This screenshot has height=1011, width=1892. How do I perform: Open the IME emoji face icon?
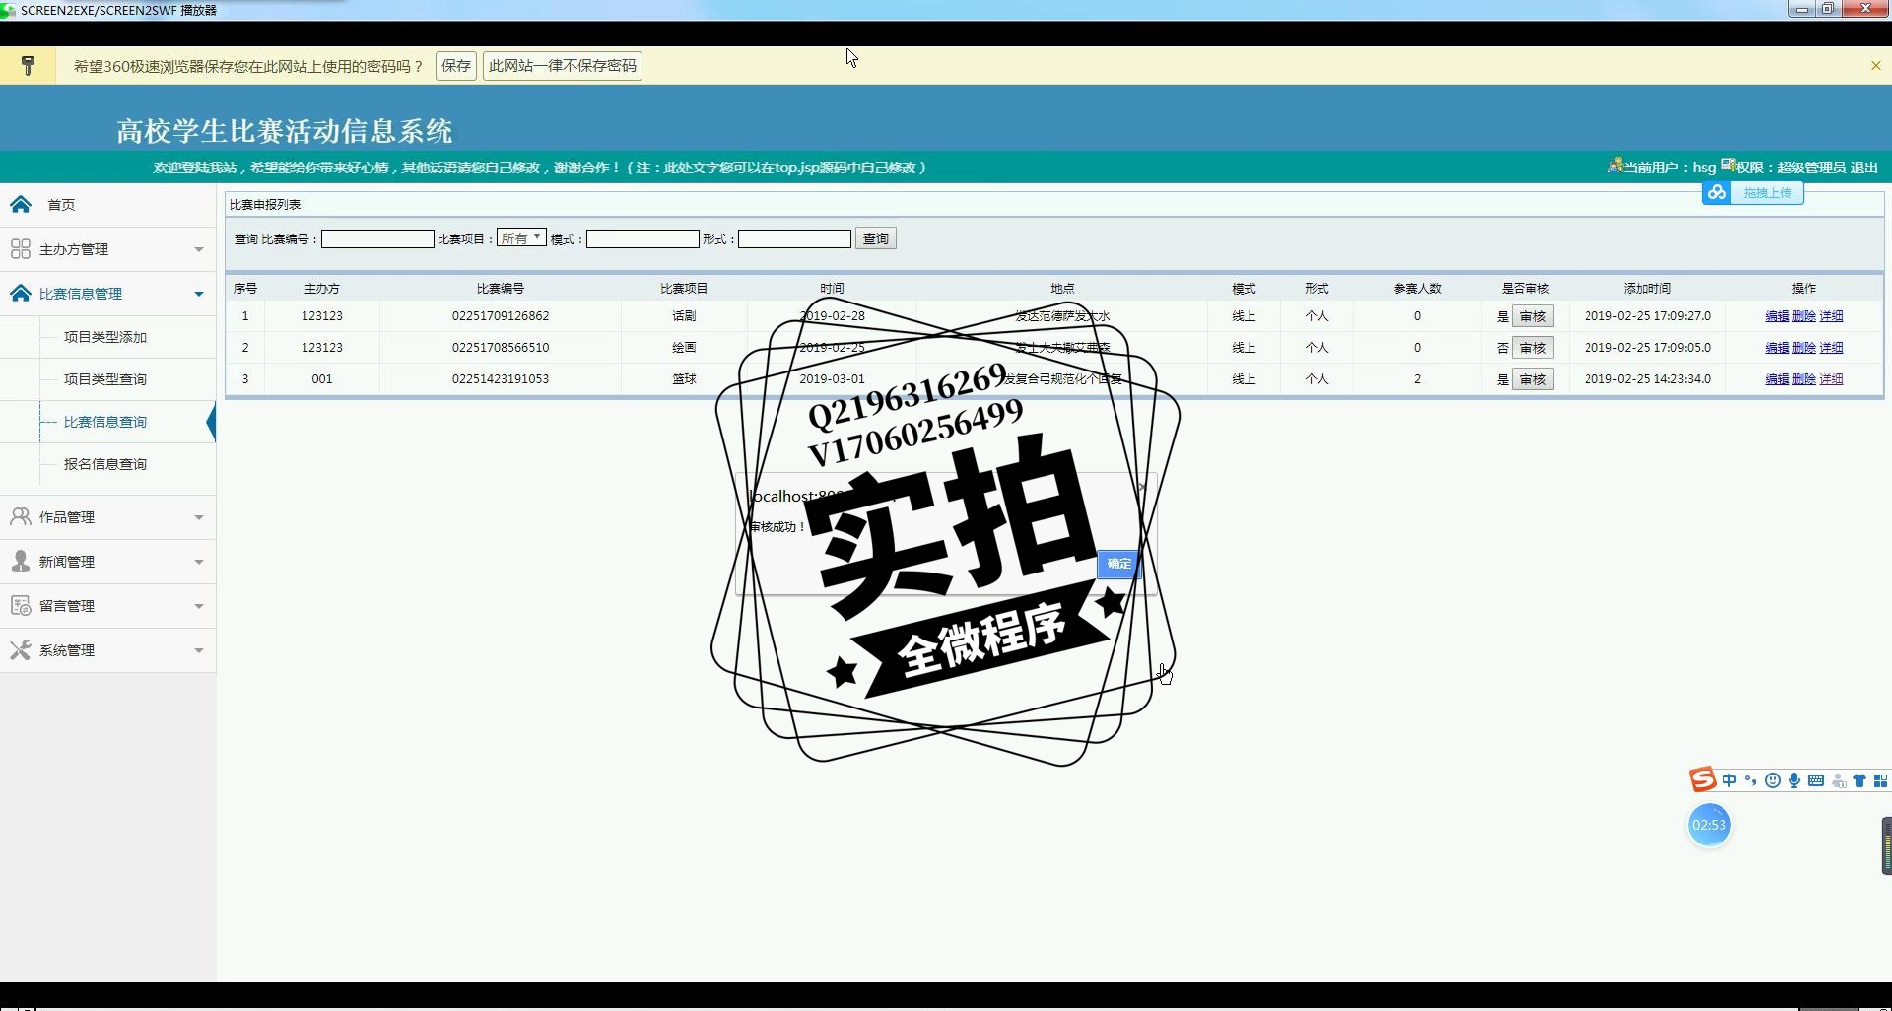click(1773, 780)
